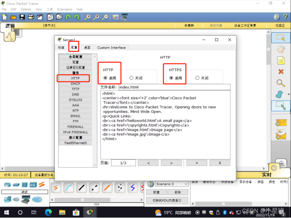Enable HTTPS with the 启用 radio button

[171, 78]
